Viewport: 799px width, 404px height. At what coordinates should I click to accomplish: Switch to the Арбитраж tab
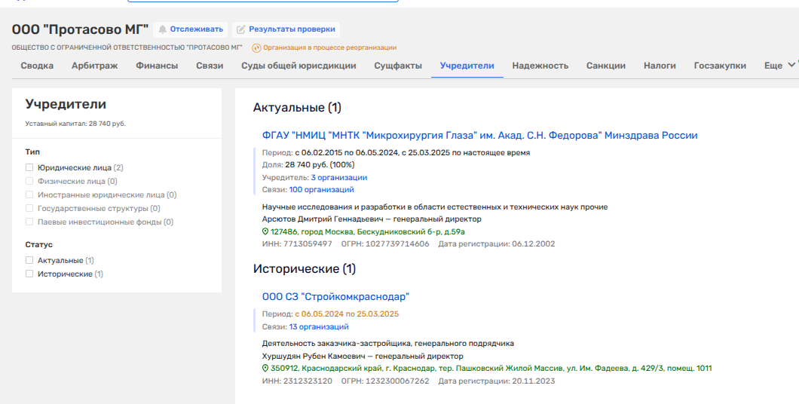[x=95, y=66]
